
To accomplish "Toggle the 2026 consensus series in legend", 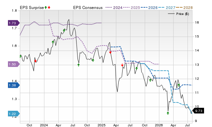I will pos(149,8).
